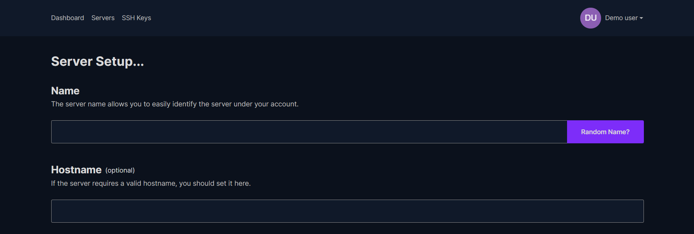This screenshot has height=234, width=694.
Task: Click the SSH Keys navigation item
Action: [136, 18]
